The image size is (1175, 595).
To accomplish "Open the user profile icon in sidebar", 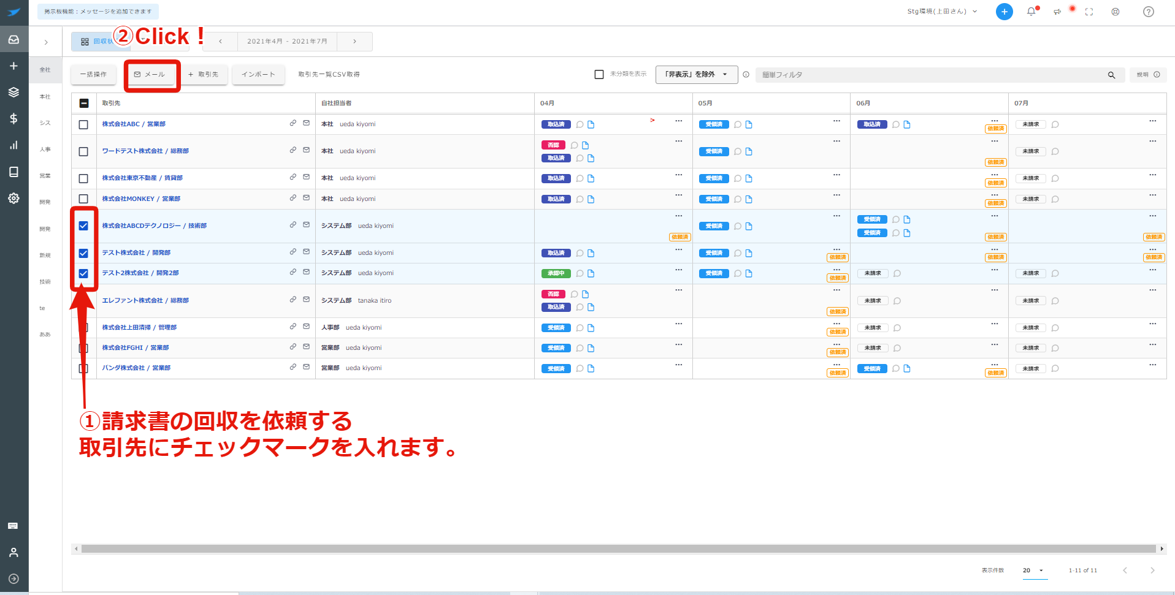I will tap(13, 553).
